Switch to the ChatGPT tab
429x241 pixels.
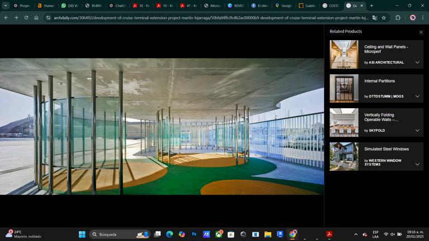click(117, 6)
